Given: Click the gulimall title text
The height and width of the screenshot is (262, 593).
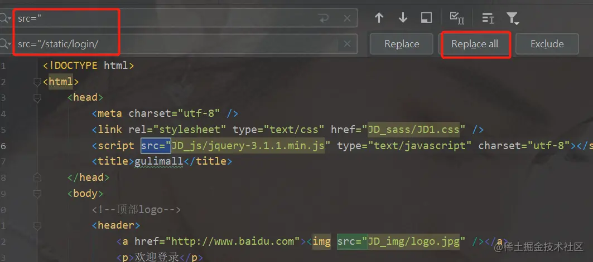Looking at the screenshot, I should click(x=159, y=161).
